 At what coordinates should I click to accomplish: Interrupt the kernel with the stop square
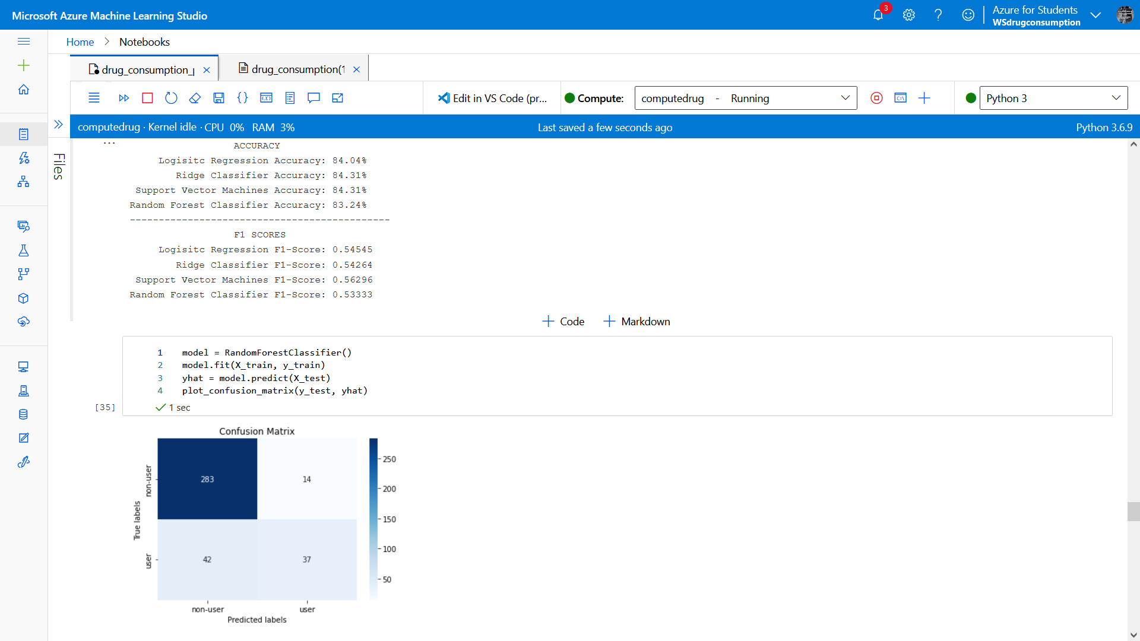click(x=147, y=98)
